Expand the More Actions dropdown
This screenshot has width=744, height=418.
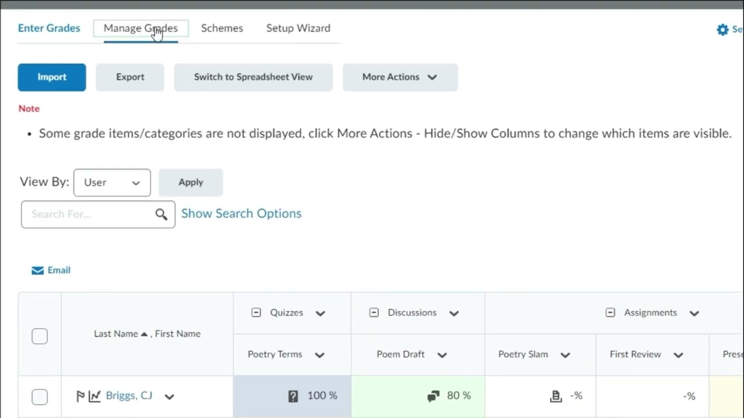(x=400, y=77)
